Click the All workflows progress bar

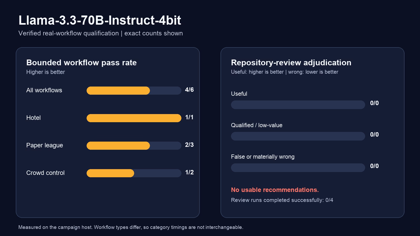(x=134, y=90)
